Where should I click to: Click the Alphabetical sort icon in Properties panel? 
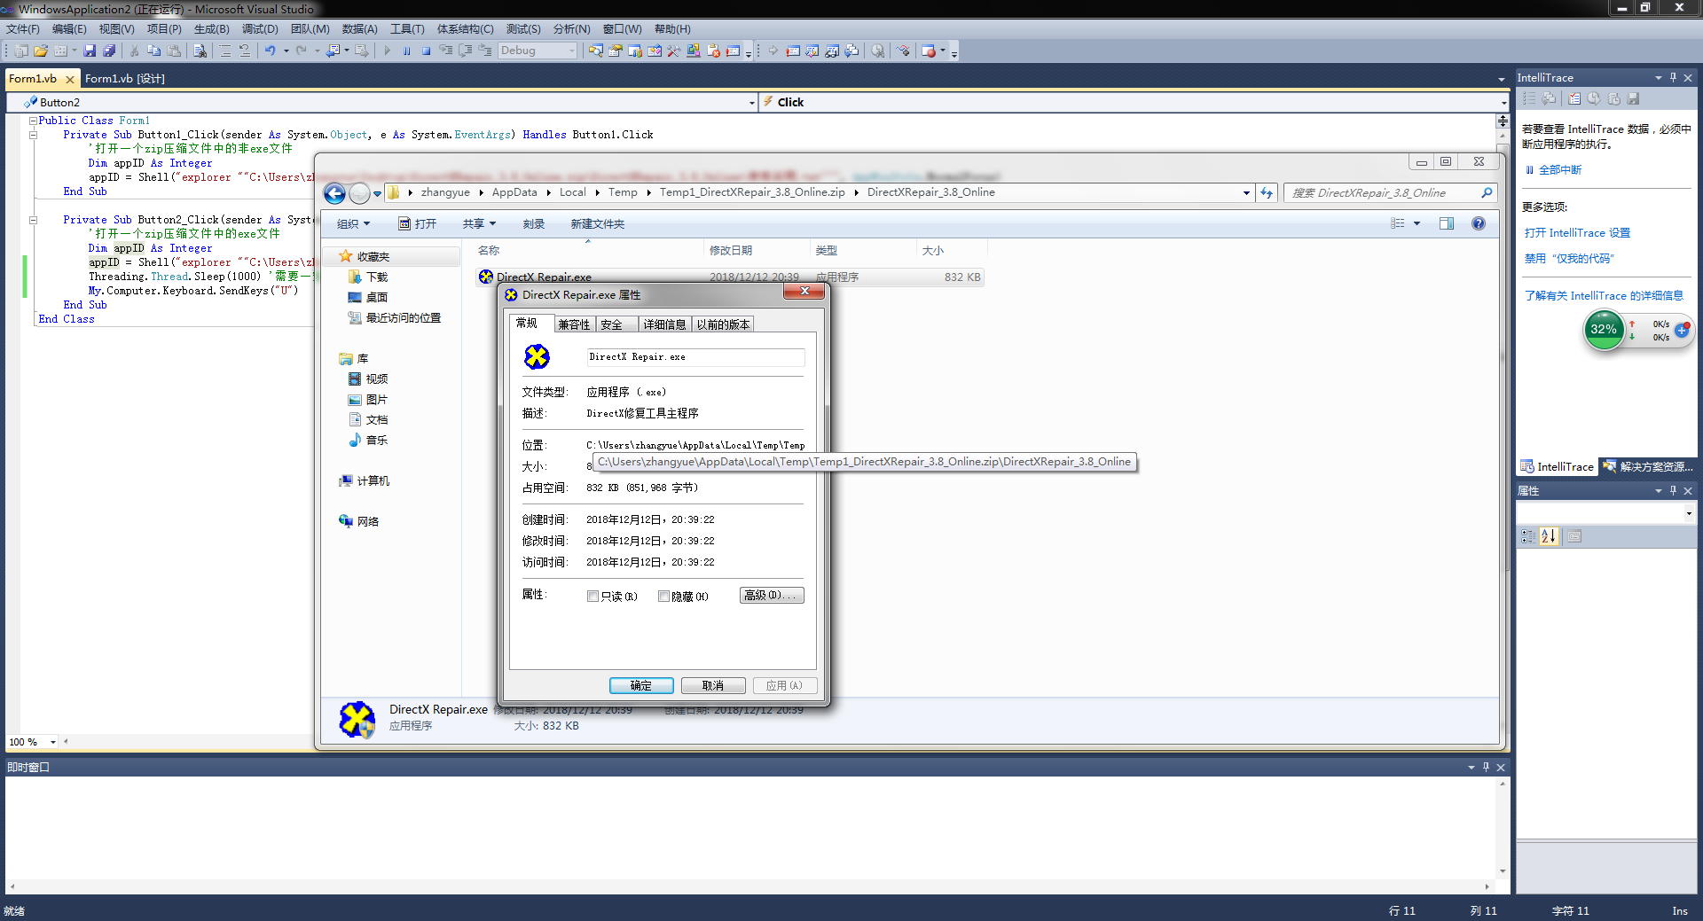click(1549, 536)
